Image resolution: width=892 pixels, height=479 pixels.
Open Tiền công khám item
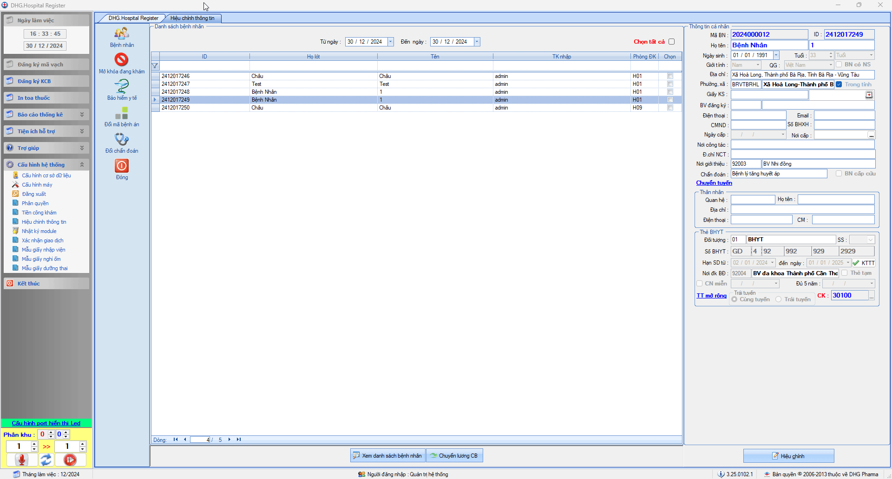coord(39,213)
